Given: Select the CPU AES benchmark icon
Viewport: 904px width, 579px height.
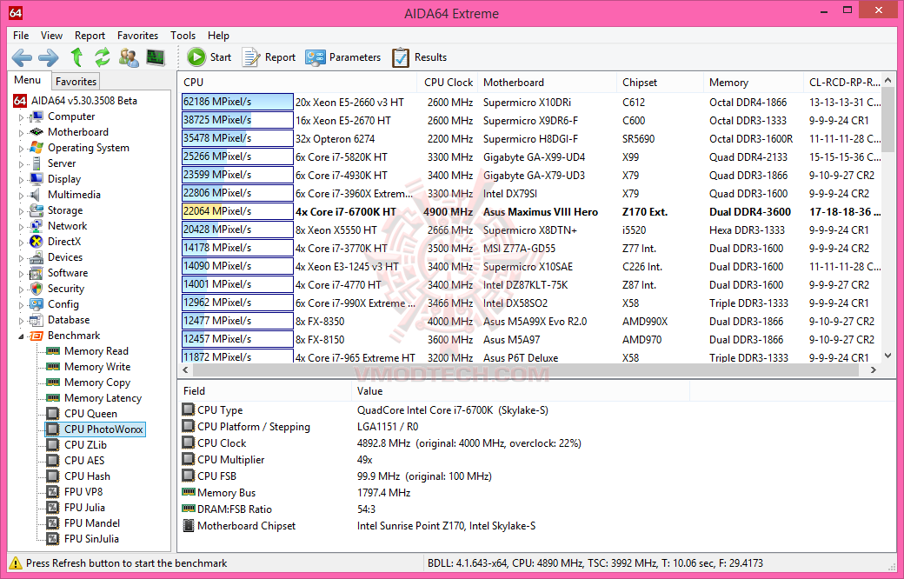Looking at the screenshot, I should click(x=53, y=460).
